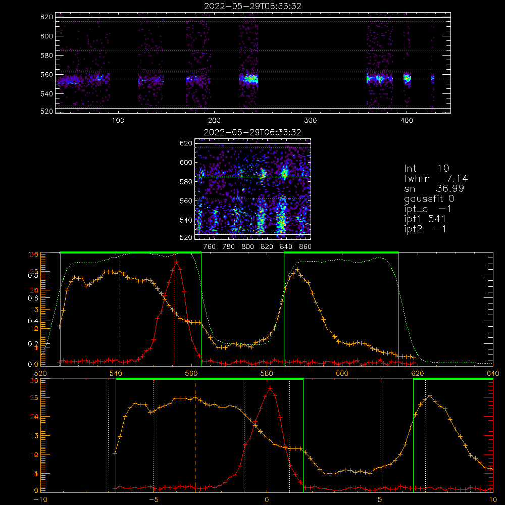Click x-axis label 600 in third plot

tap(342, 373)
